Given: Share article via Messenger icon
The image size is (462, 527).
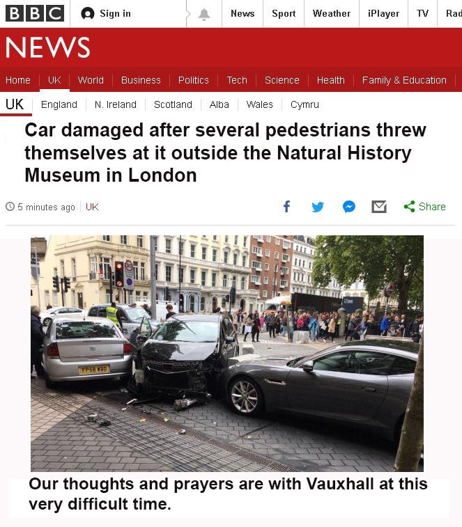Looking at the screenshot, I should [349, 206].
